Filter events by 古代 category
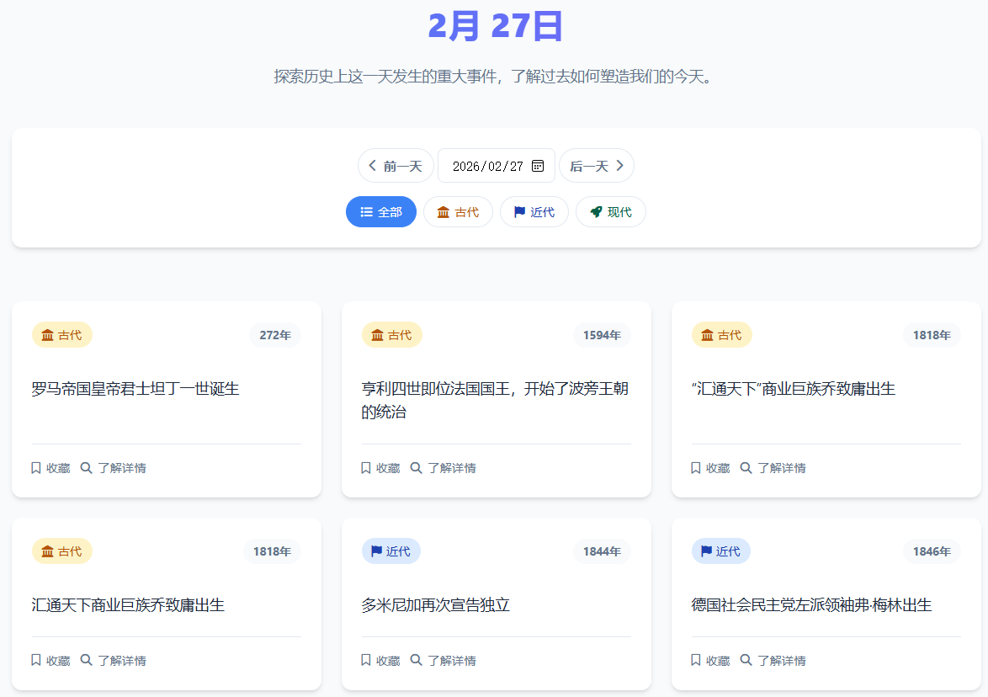Screen dimensions: 988x697 tap(458, 212)
